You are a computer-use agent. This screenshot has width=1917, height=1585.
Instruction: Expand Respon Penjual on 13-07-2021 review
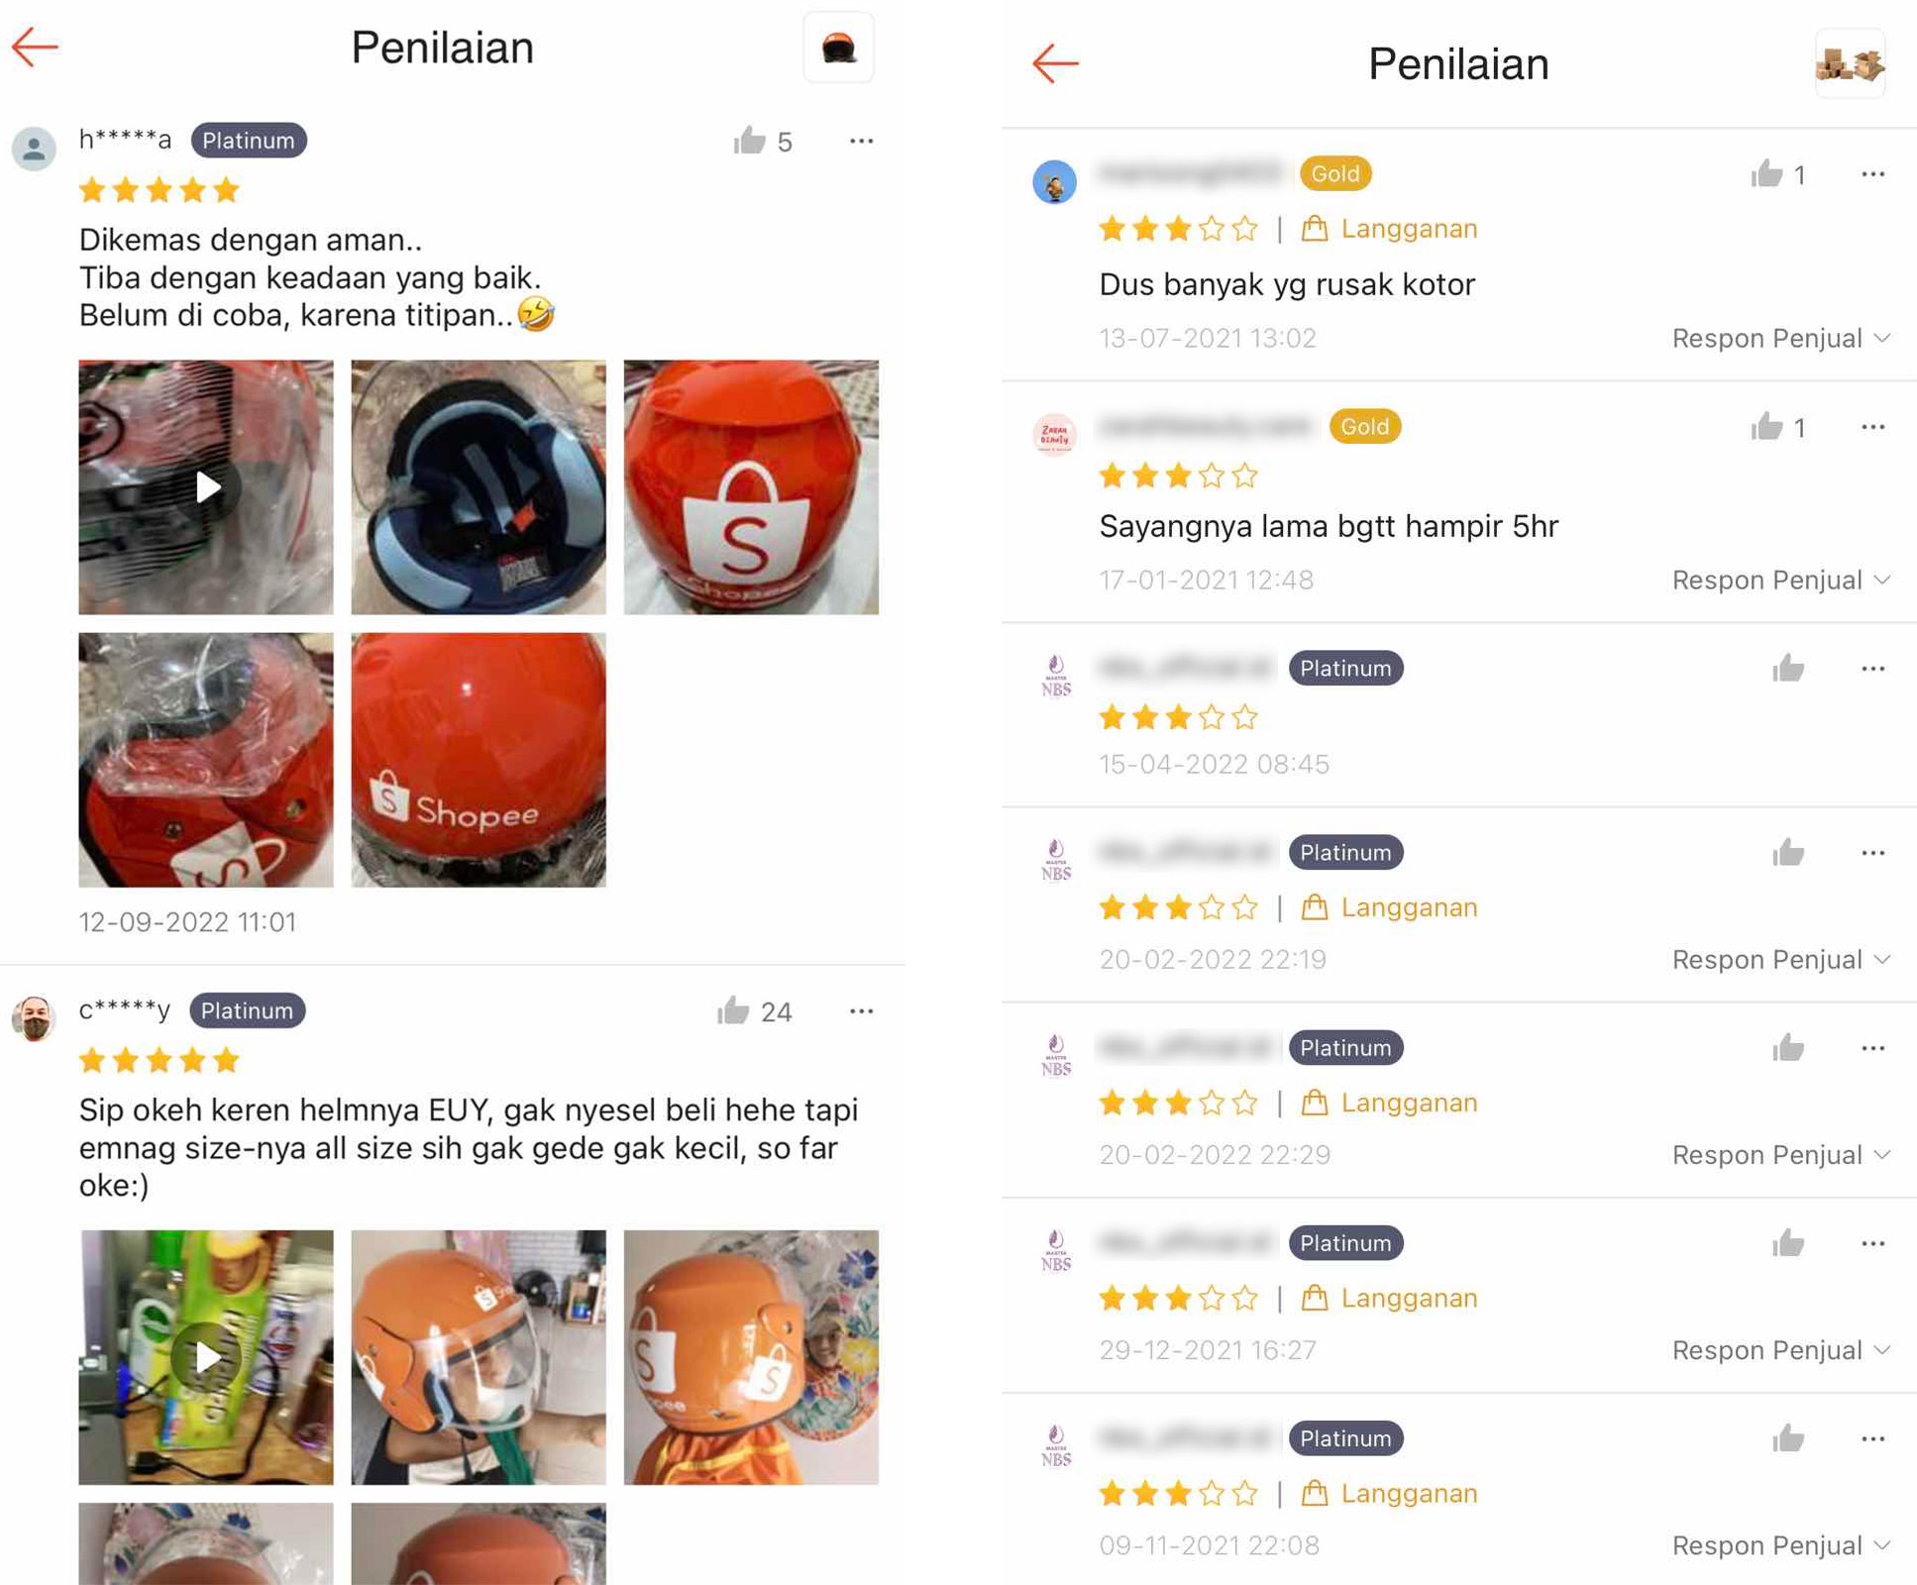point(1781,338)
